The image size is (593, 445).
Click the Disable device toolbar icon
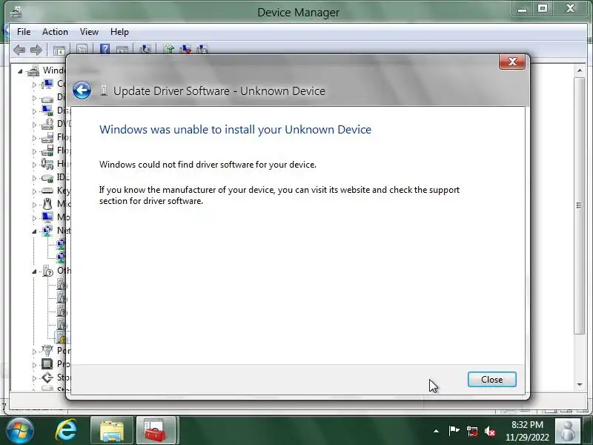point(202,49)
